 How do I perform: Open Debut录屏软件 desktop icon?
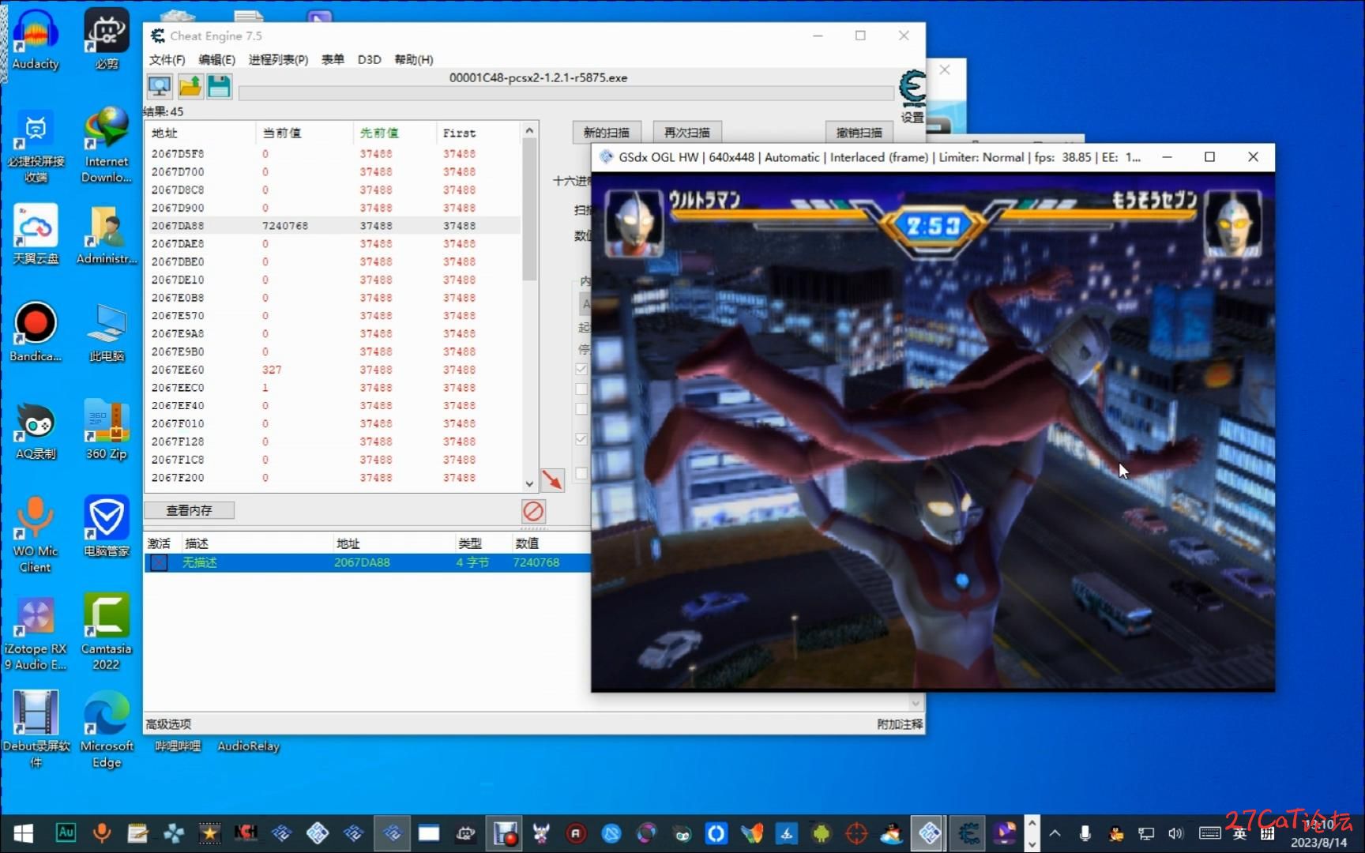click(x=36, y=730)
